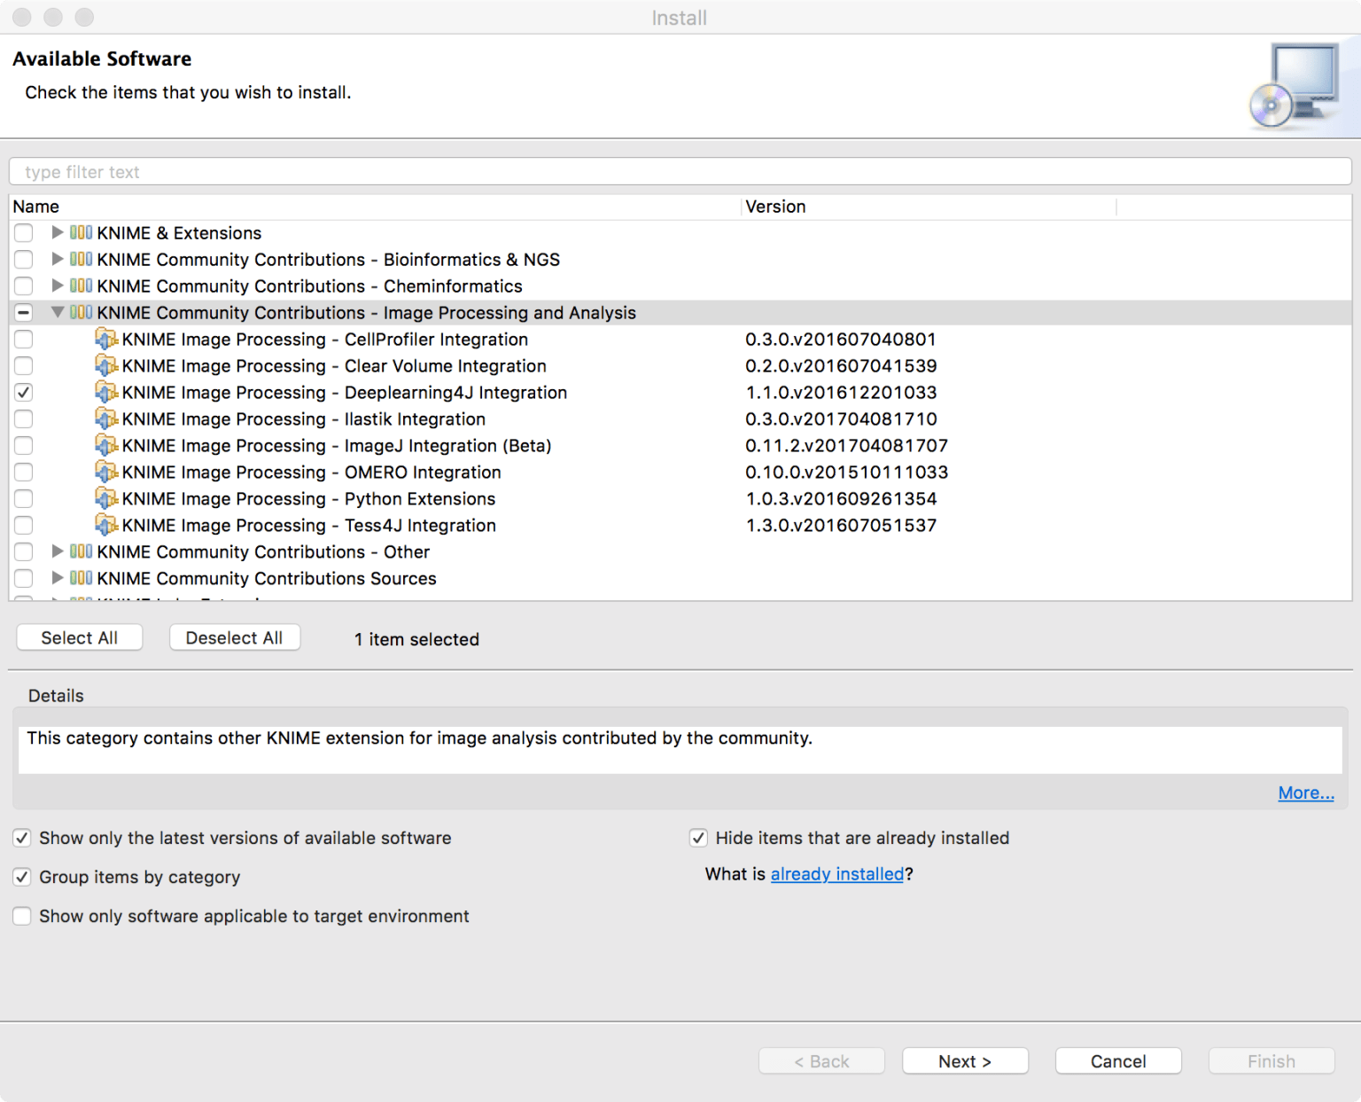The width and height of the screenshot is (1361, 1102).
Task: Click version 1.1.0.v201612201033
Action: (841, 392)
